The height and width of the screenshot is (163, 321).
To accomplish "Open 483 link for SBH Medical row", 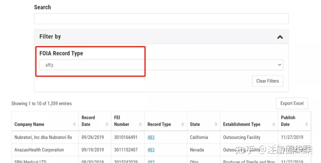I will 151,161.
